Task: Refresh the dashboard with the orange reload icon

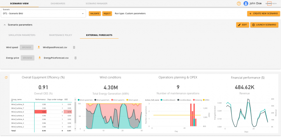Action: point(6,77)
